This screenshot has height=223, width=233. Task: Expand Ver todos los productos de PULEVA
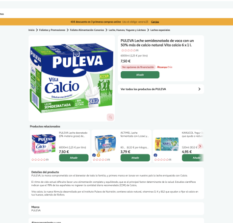161,89
